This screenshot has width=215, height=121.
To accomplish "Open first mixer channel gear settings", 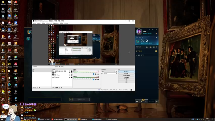I will pos(98,74).
